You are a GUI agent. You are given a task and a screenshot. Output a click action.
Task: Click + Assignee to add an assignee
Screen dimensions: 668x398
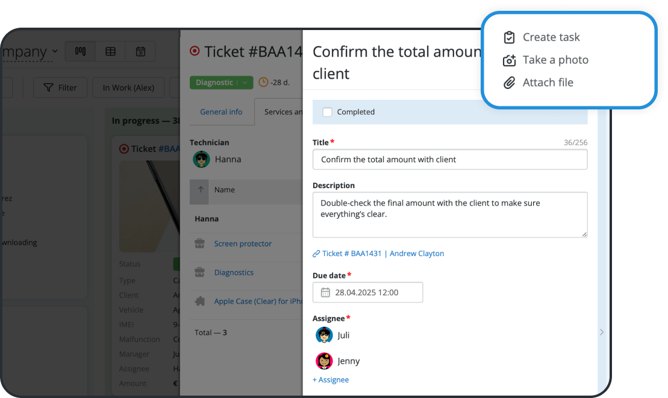[330, 379]
